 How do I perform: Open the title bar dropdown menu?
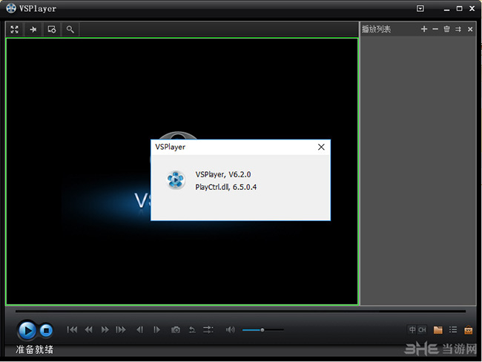pyautogui.click(x=420, y=9)
